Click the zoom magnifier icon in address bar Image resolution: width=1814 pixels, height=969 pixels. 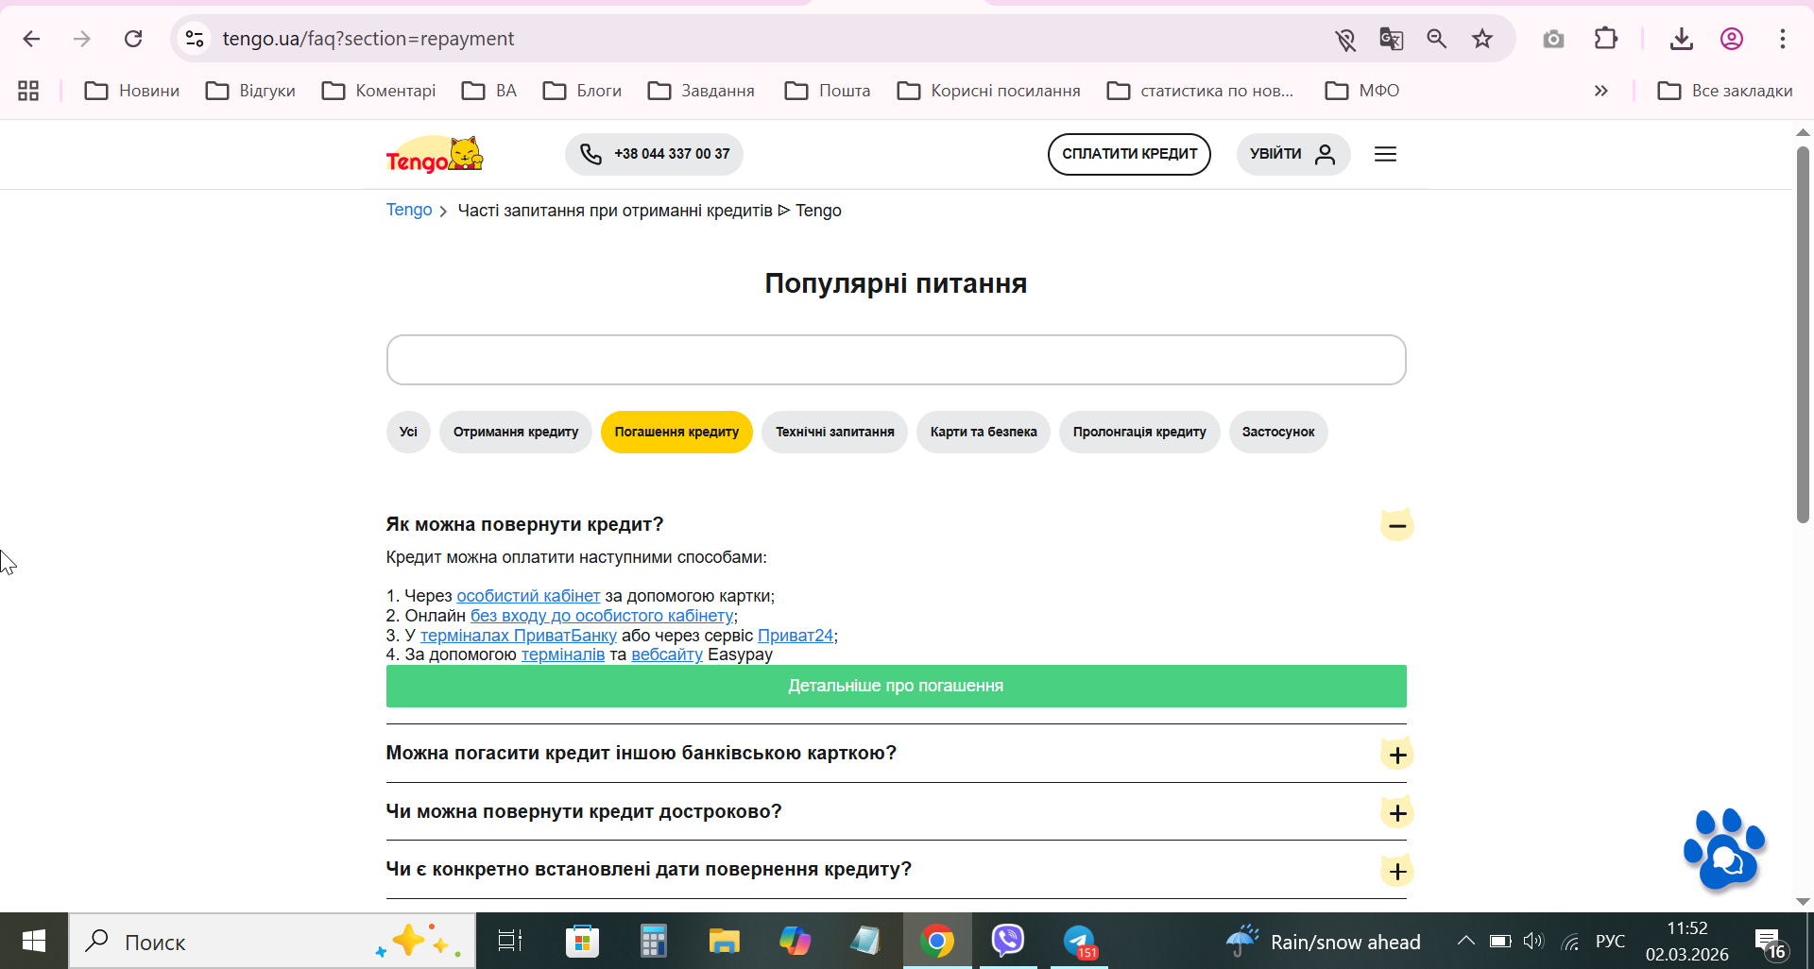1436,39
